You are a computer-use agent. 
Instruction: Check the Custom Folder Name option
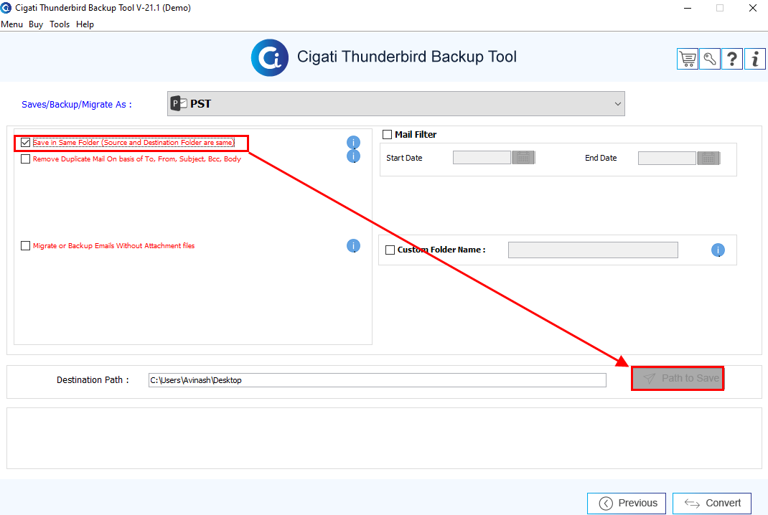coord(390,250)
